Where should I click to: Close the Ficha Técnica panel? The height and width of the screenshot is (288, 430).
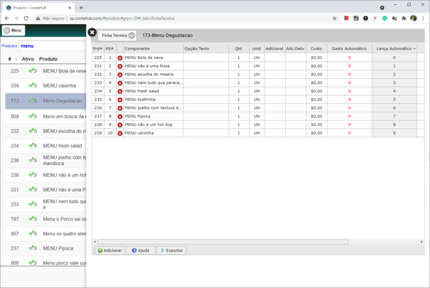coord(92,32)
